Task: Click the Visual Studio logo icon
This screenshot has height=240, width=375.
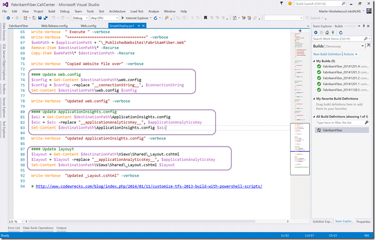Action: 5,4
